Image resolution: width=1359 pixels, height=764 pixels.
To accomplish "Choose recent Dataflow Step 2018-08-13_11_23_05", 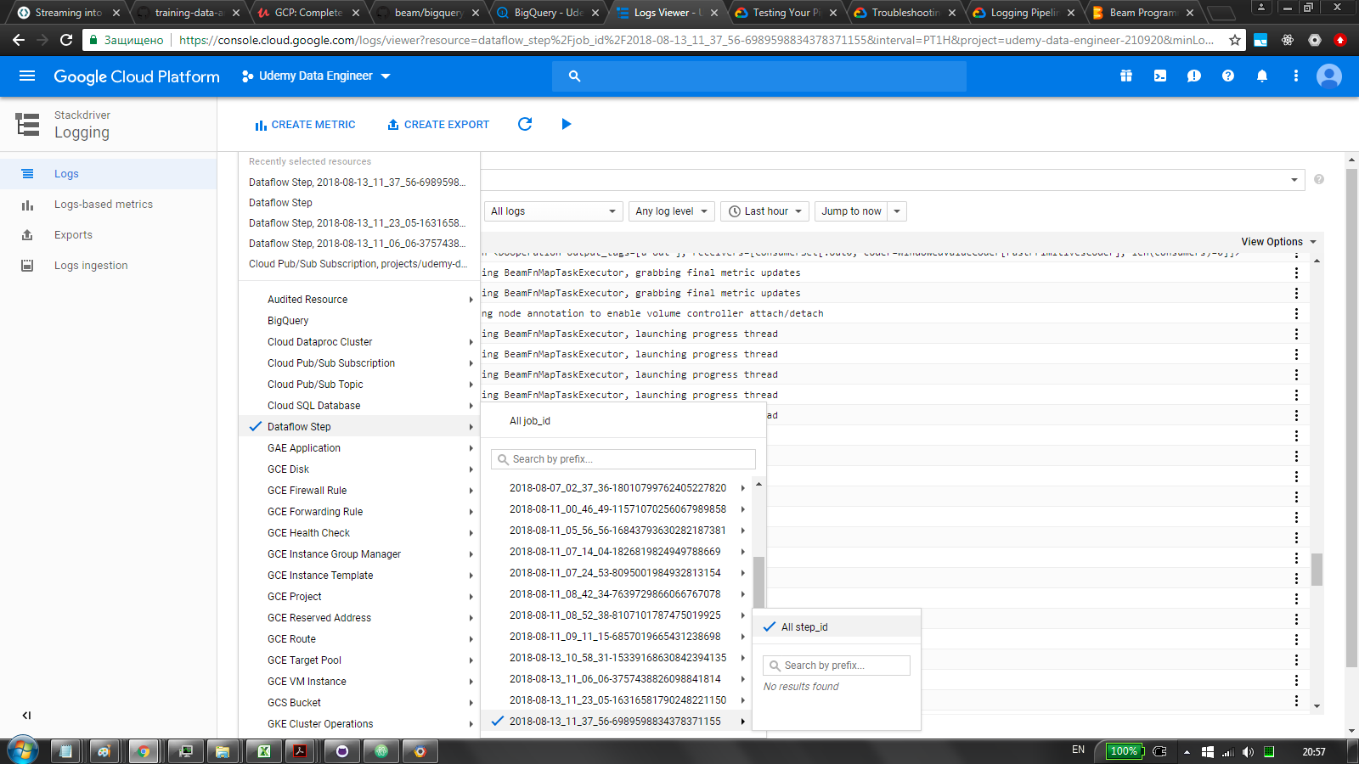I will [x=358, y=223].
